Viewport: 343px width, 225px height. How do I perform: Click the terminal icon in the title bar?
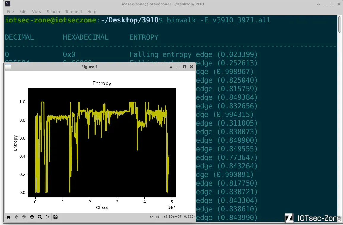[x=8, y=4]
